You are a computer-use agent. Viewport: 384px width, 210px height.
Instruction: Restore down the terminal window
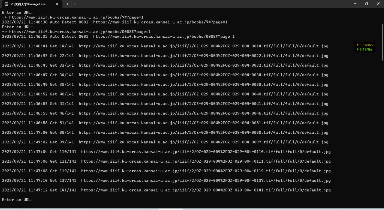pos(367,4)
